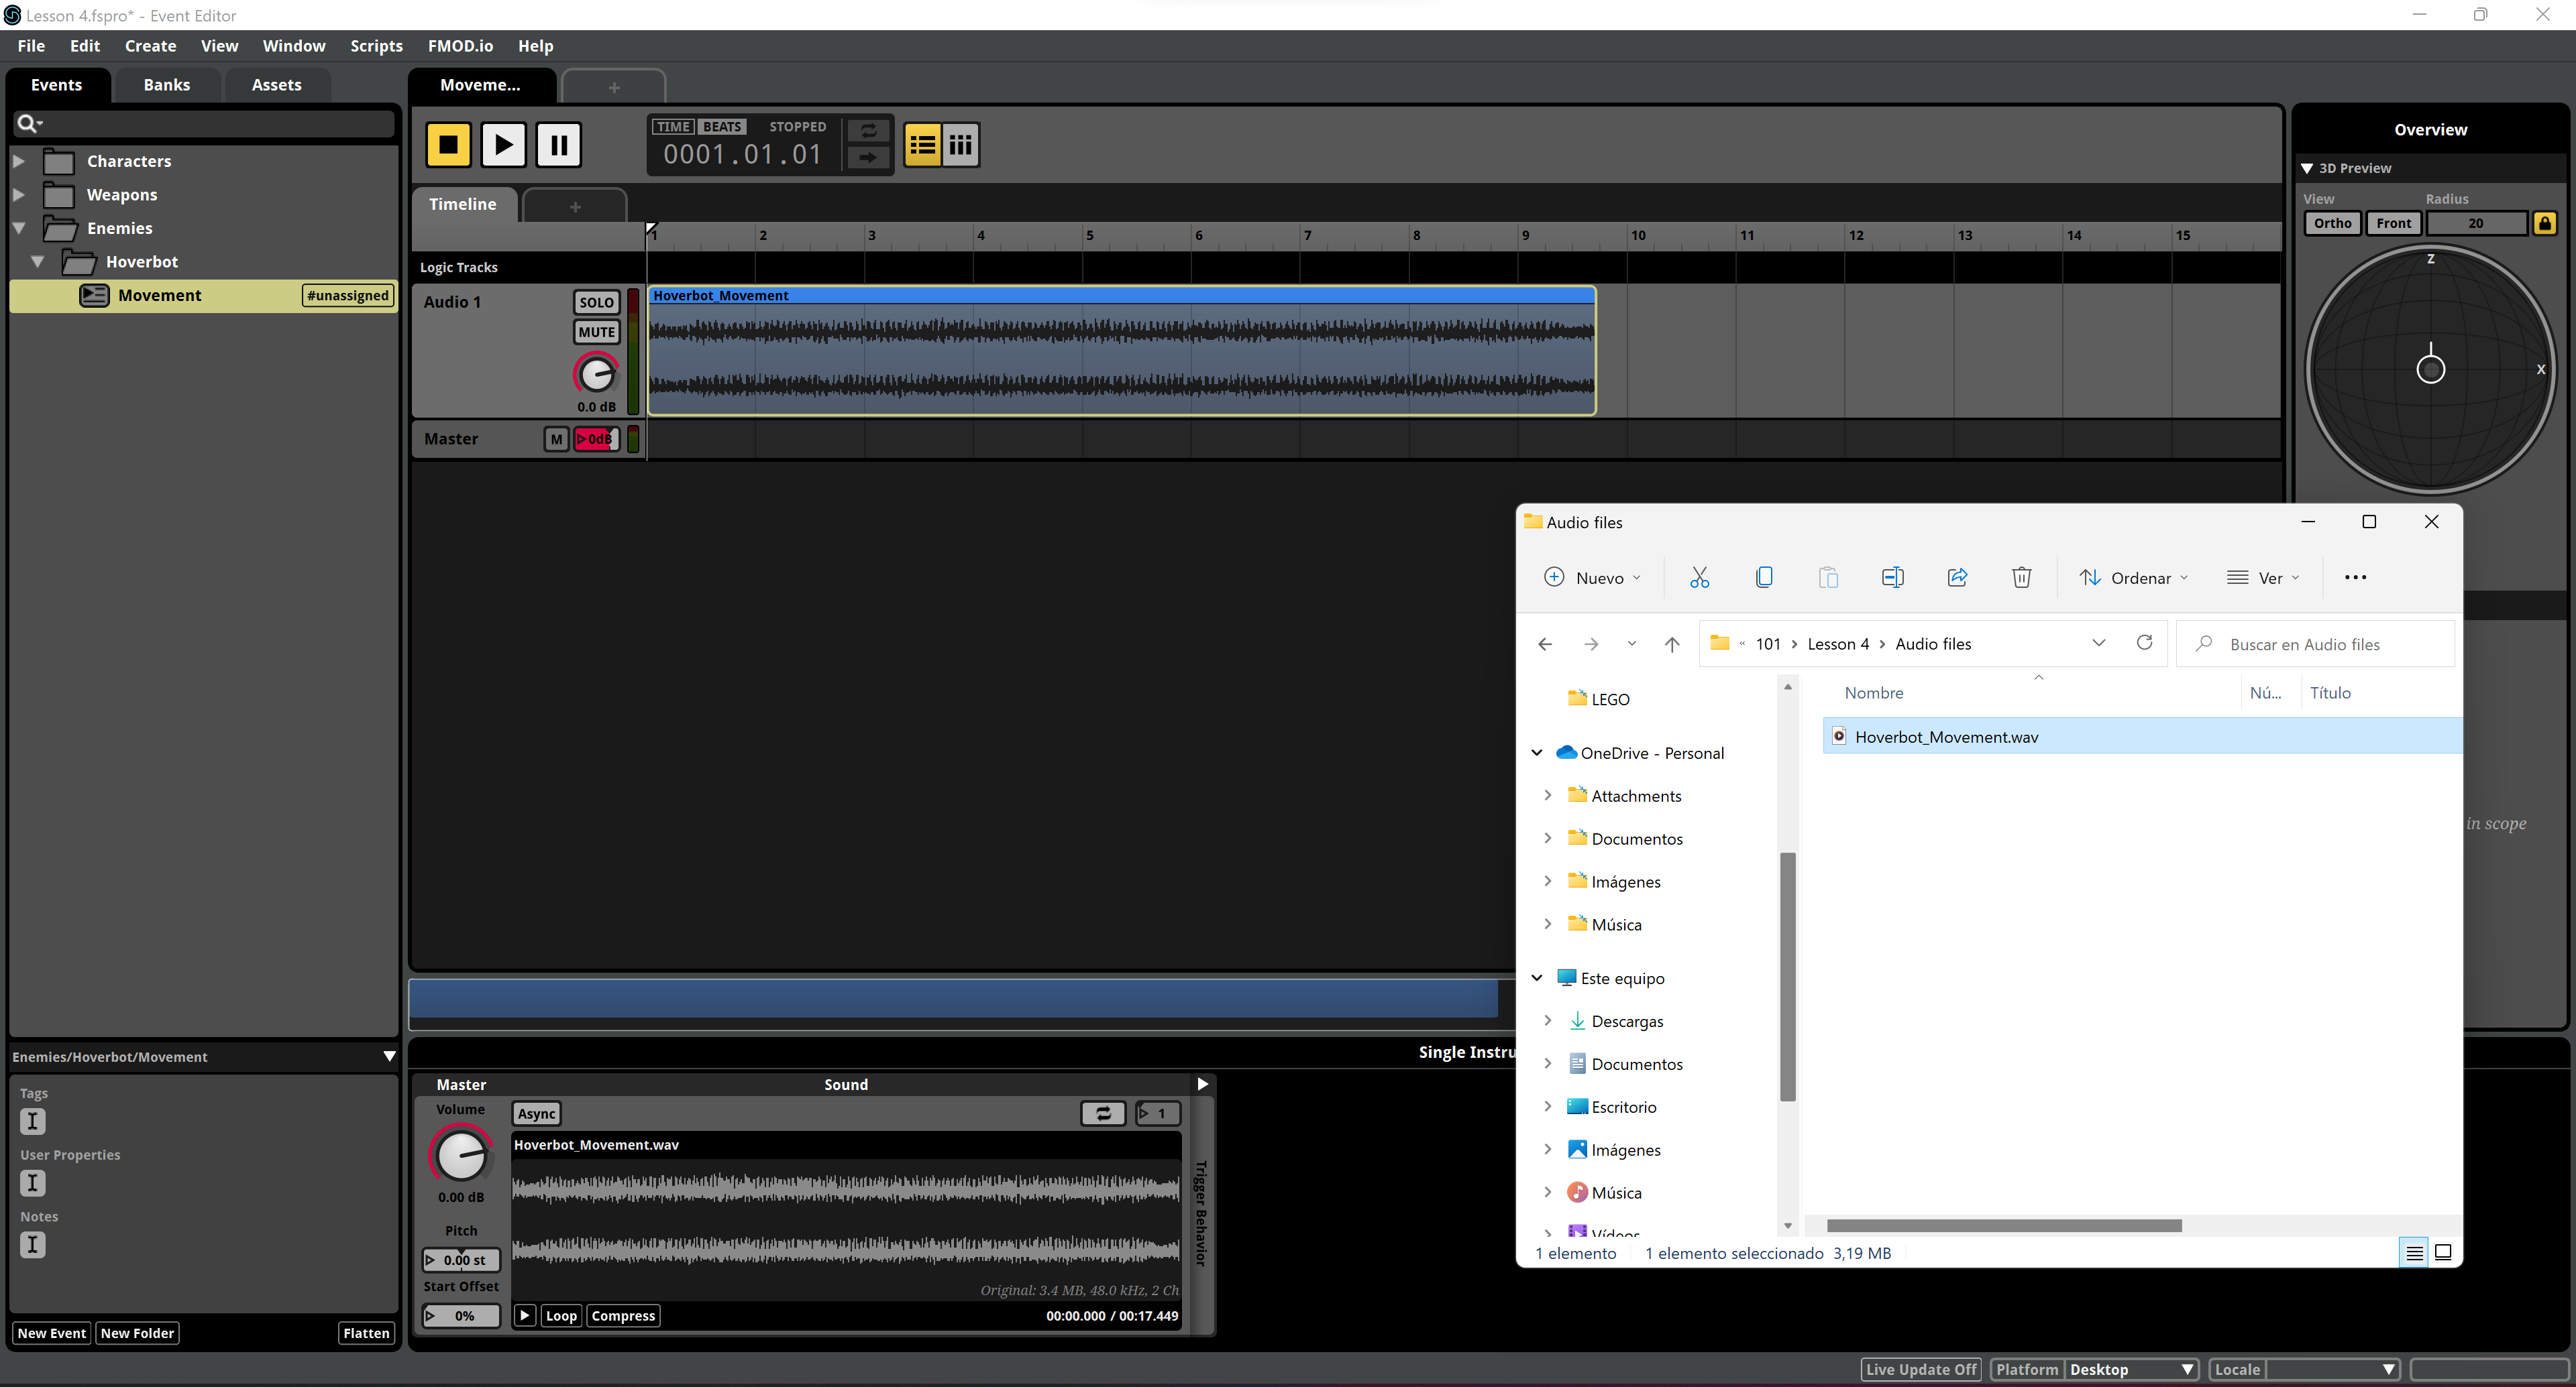Collapse the Enemies folder

18,228
